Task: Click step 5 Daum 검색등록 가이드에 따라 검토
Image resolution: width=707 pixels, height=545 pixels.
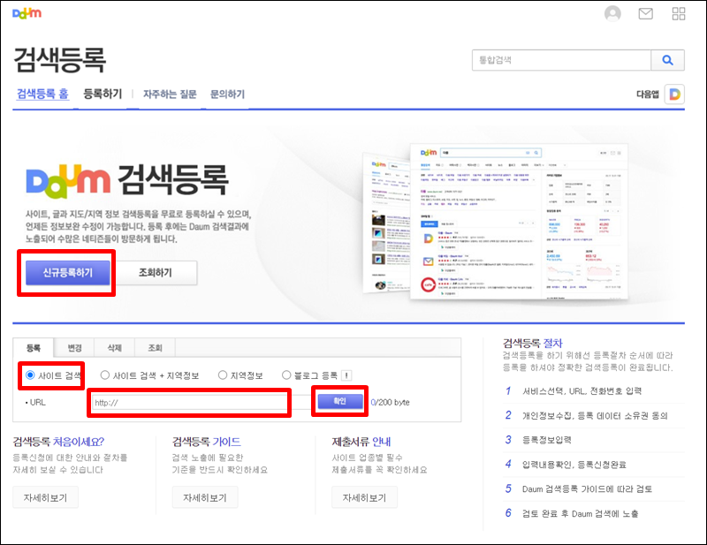Action: click(x=587, y=488)
